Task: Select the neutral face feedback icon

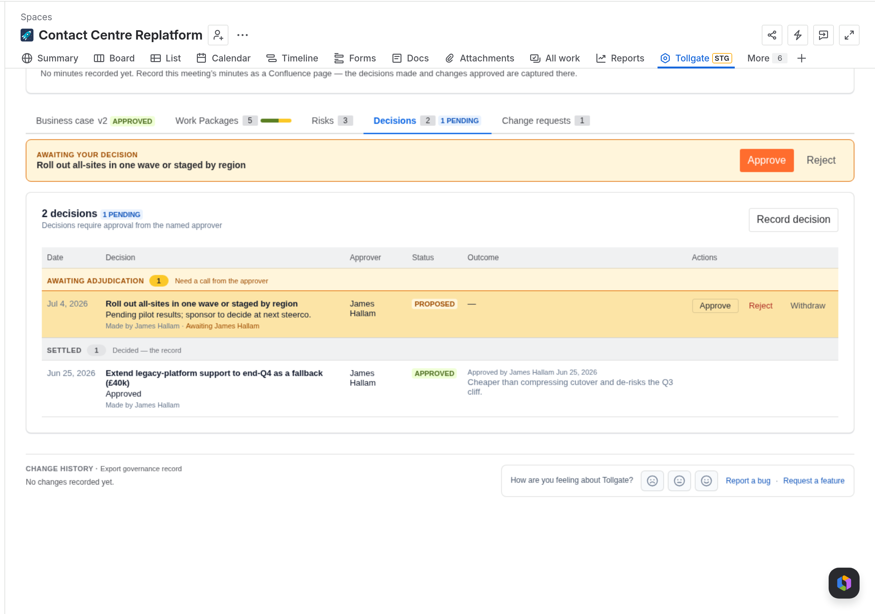Action: click(x=679, y=481)
